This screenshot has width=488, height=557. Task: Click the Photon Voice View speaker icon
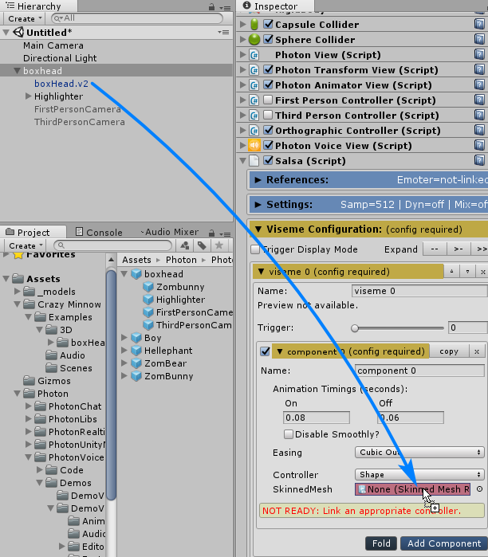point(254,146)
